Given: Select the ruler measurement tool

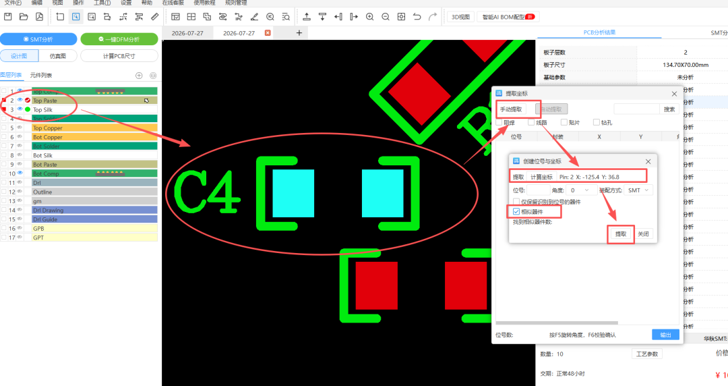Looking at the screenshot, I should 154,17.
